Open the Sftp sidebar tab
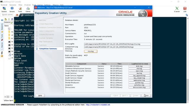The height and width of the screenshot is (106, 189). point(2,54)
